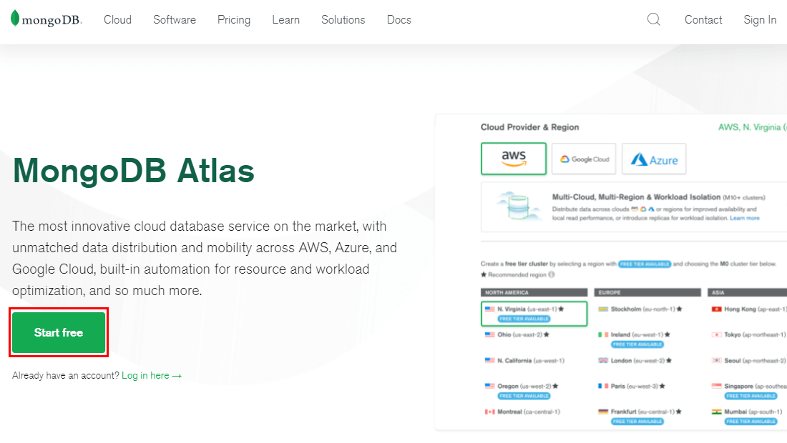This screenshot has width=787, height=443.
Task: Open the Learn menu
Action: click(286, 19)
